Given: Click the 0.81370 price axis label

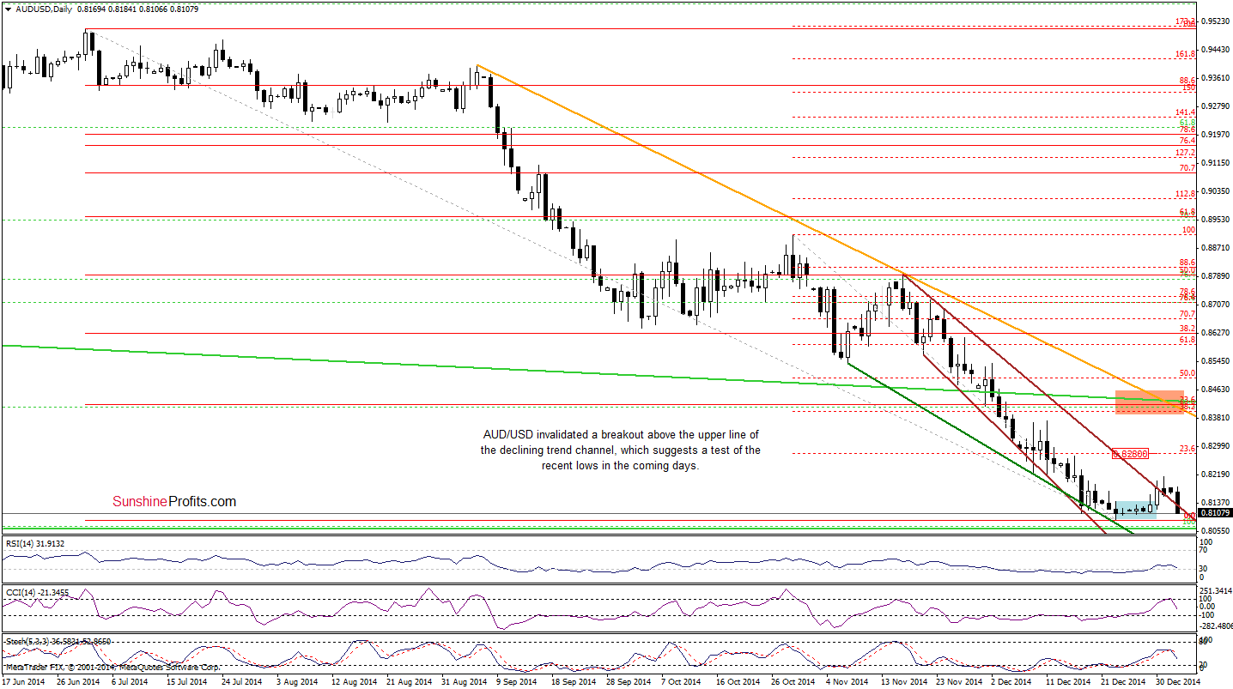Looking at the screenshot, I should click(x=1214, y=502).
